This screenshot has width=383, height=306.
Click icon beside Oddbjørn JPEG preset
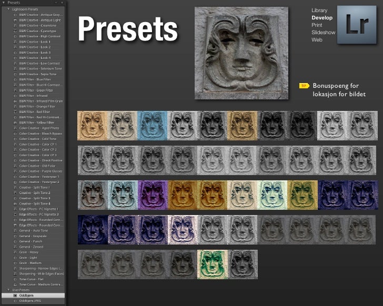(15, 301)
